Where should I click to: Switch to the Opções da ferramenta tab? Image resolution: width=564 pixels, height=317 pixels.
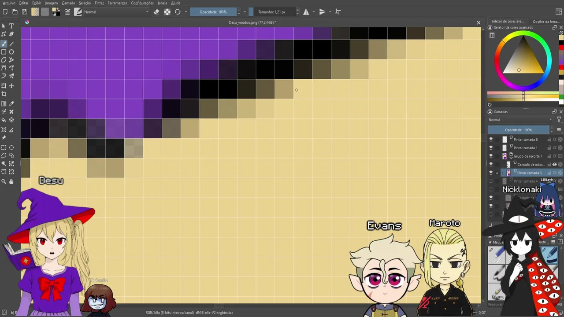point(545,21)
